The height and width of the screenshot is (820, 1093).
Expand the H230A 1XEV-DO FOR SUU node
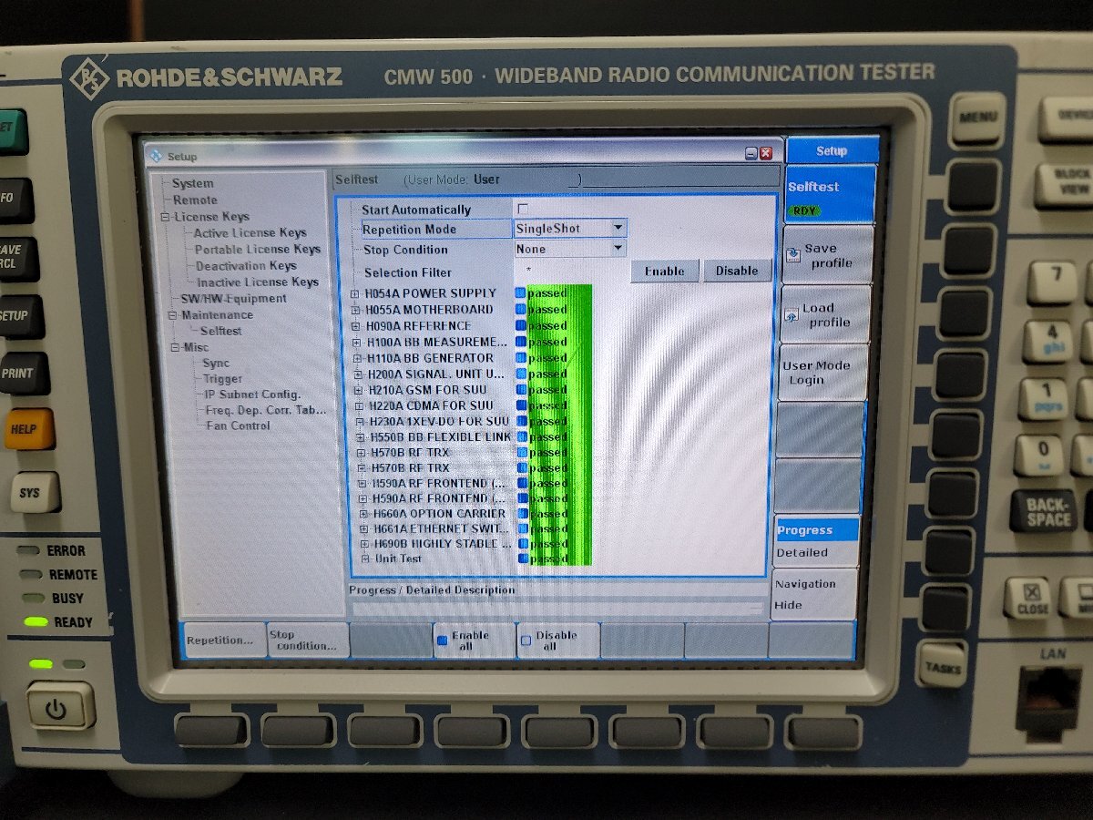click(x=361, y=422)
